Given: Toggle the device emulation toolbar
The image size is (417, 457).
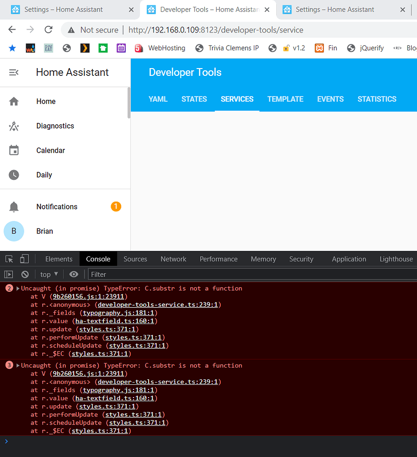Looking at the screenshot, I should (x=24, y=259).
